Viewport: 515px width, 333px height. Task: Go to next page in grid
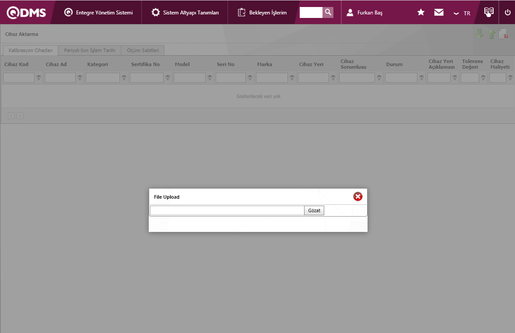(20, 116)
